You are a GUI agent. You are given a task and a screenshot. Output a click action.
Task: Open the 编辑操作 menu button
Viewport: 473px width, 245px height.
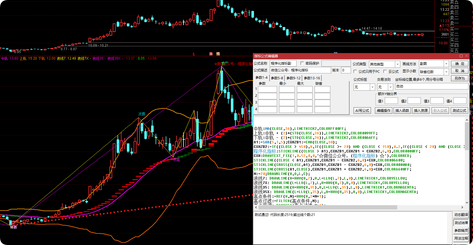(x=384, y=111)
